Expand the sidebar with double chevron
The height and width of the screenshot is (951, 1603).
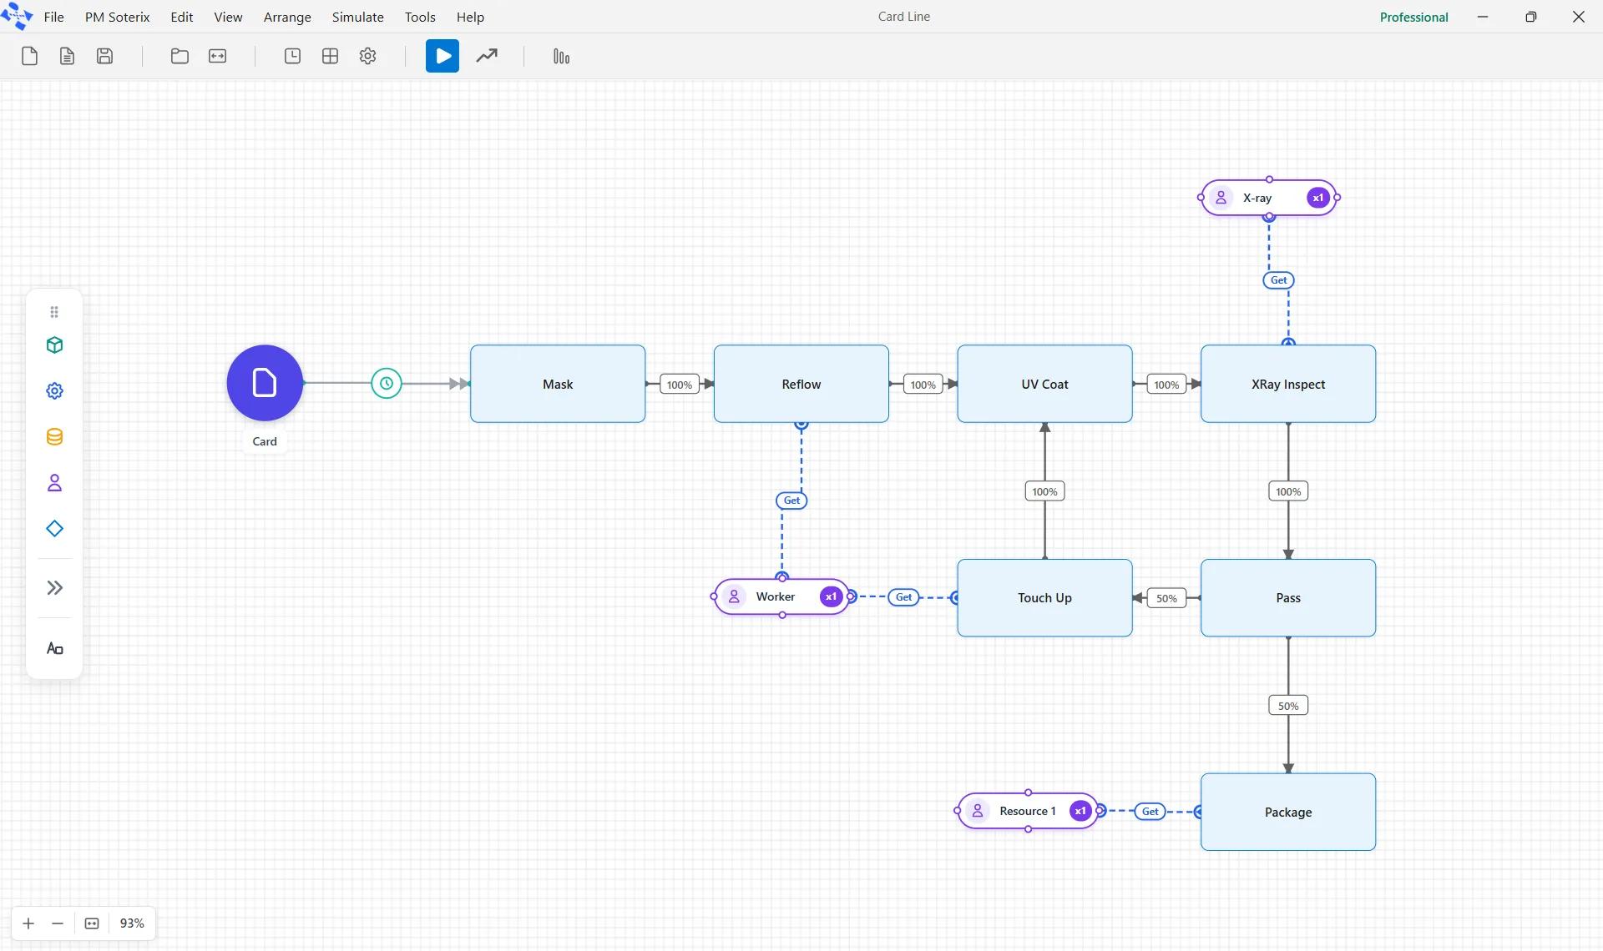pos(54,587)
